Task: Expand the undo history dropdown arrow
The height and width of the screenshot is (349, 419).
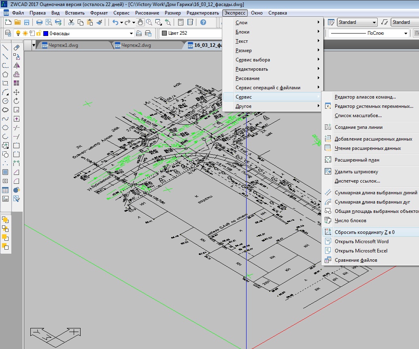Action: tap(122, 22)
